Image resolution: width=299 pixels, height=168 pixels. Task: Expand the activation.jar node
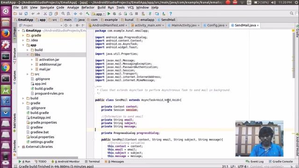point(32,60)
